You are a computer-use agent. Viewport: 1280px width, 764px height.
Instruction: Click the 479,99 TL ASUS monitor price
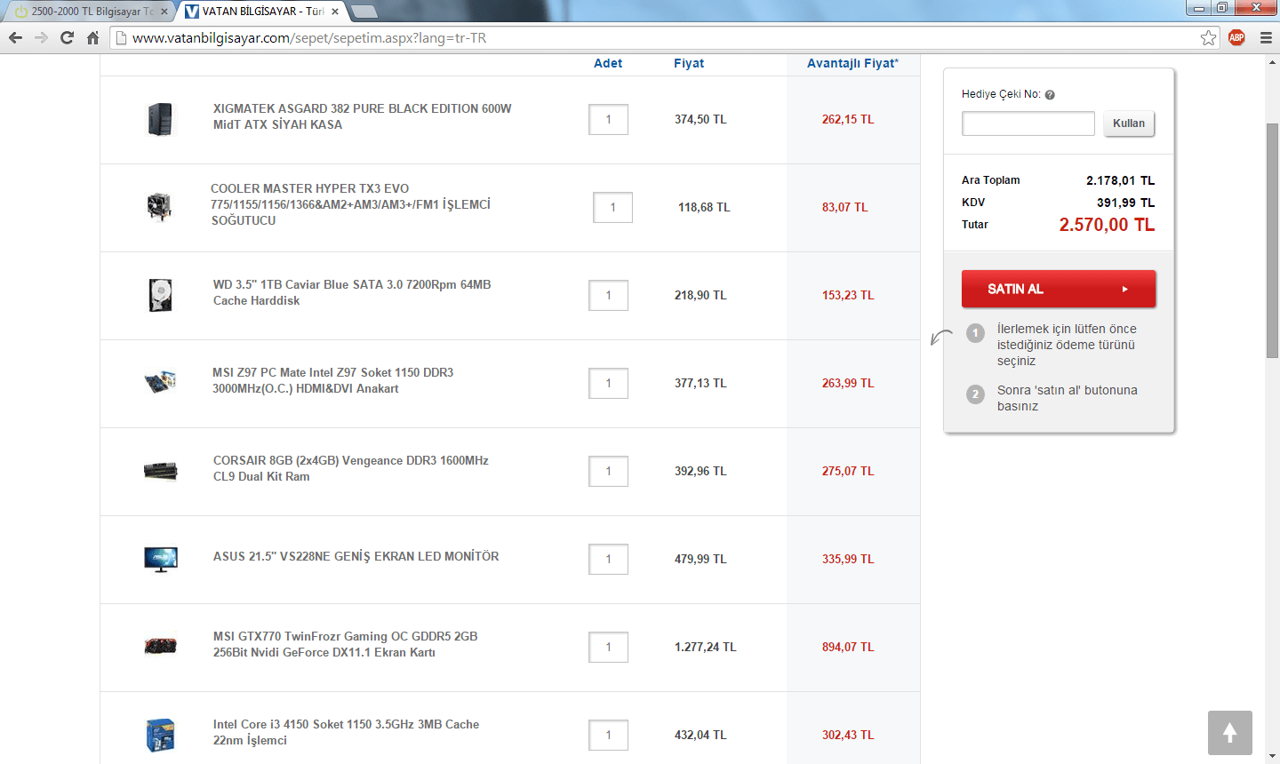(700, 559)
